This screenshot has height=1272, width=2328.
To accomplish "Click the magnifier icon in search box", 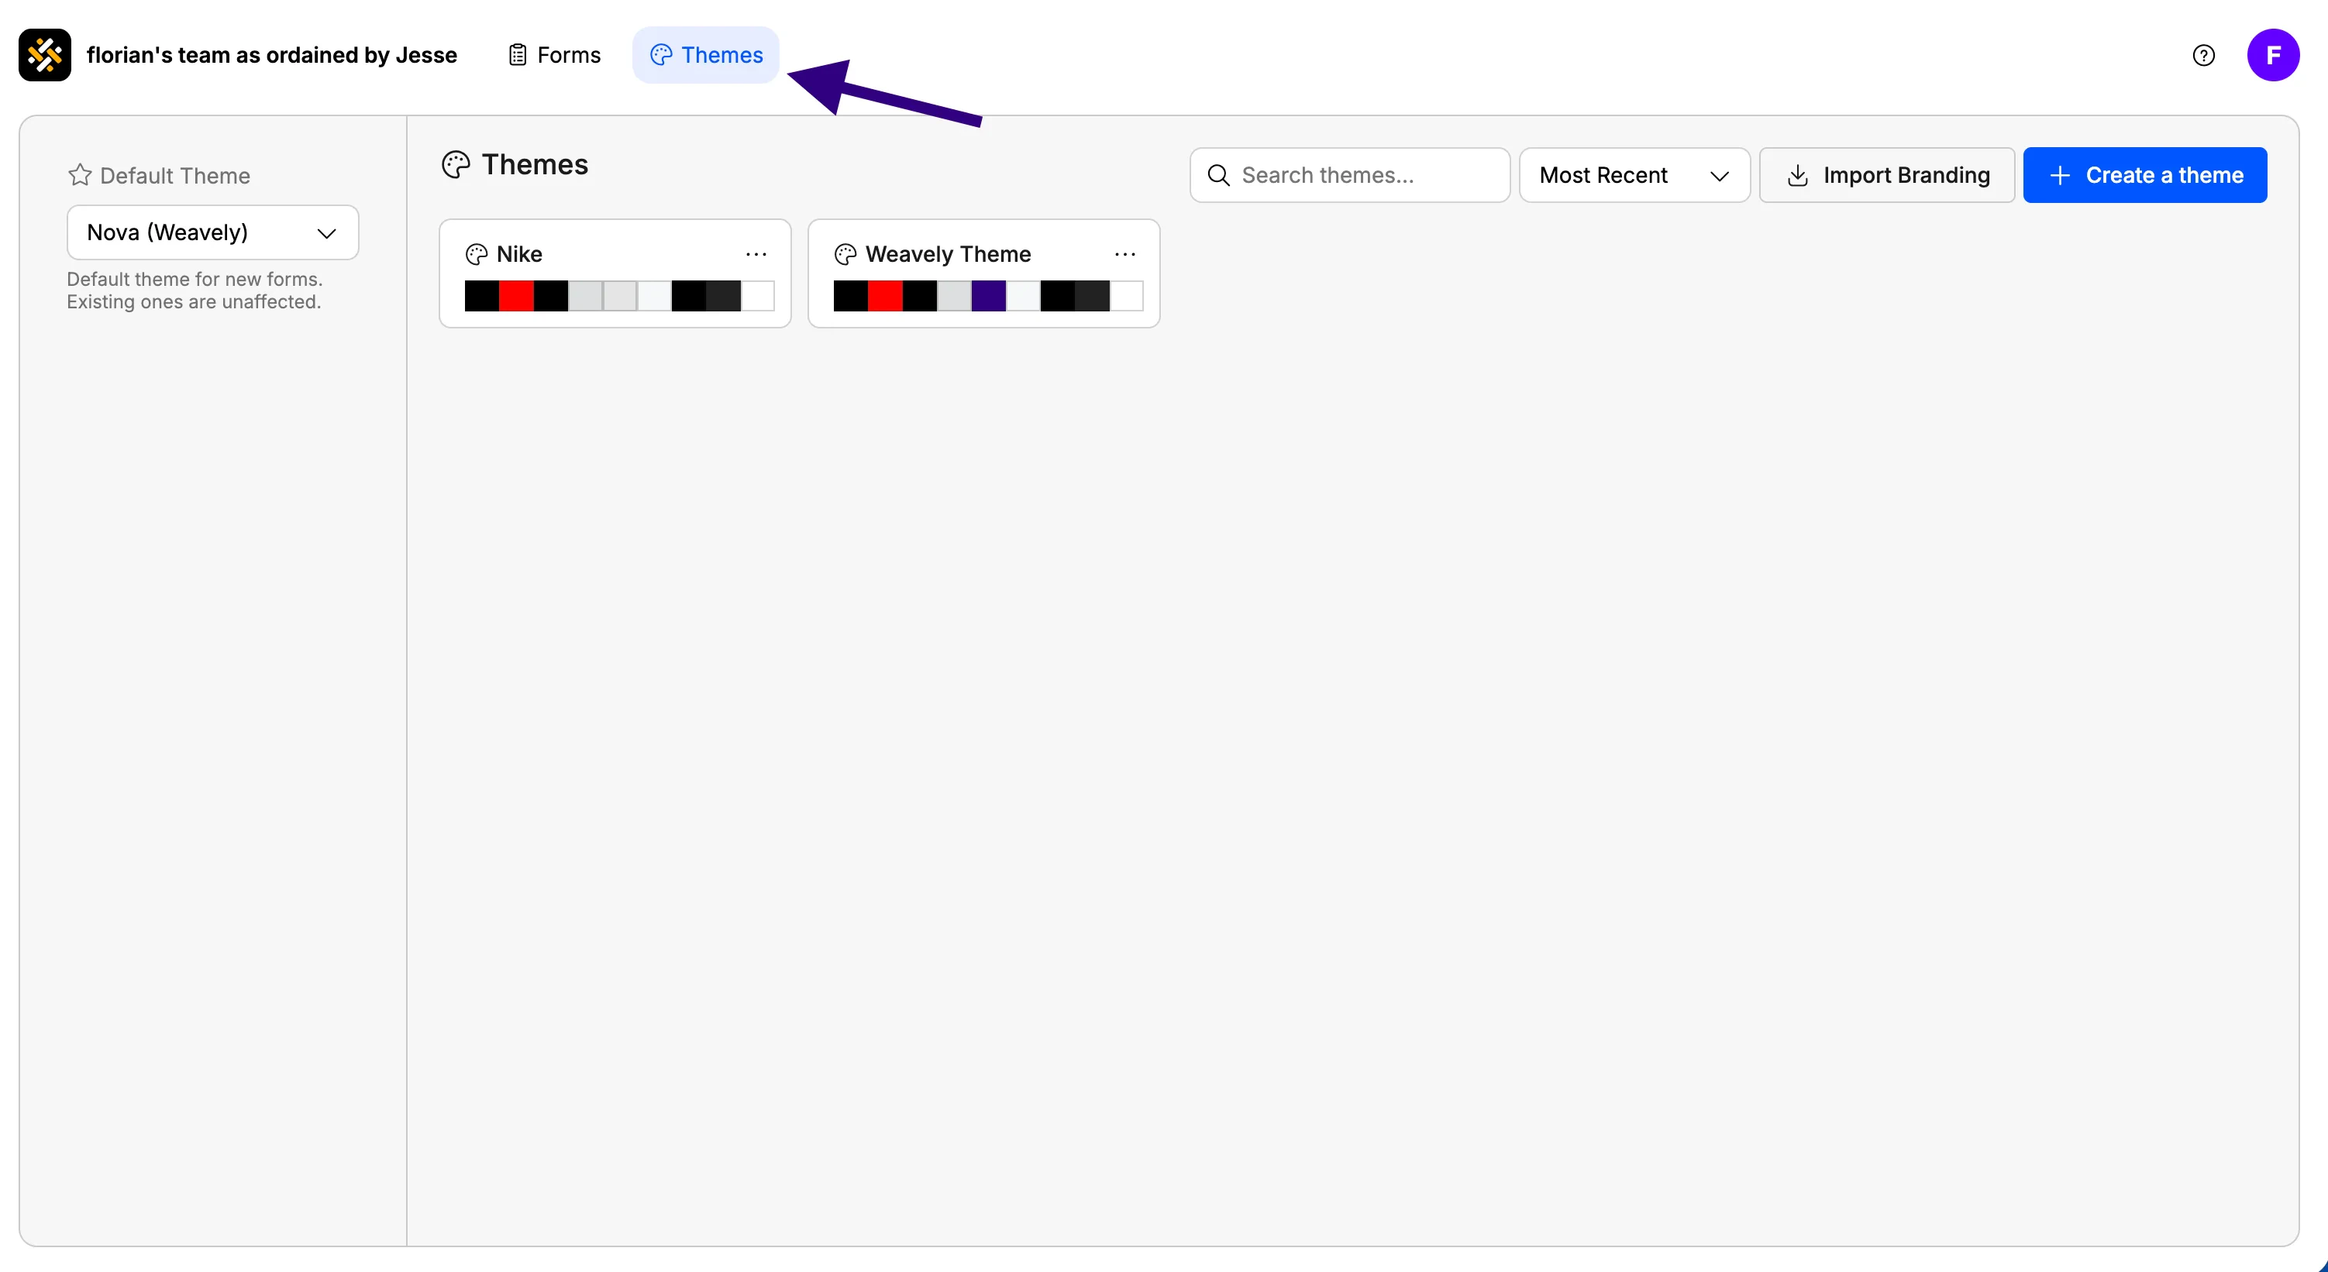I will [1218, 175].
